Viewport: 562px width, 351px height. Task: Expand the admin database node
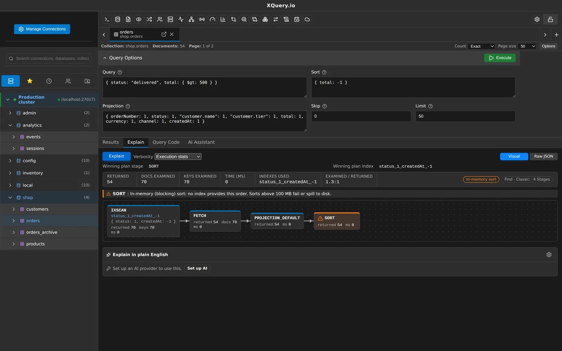click(10, 113)
